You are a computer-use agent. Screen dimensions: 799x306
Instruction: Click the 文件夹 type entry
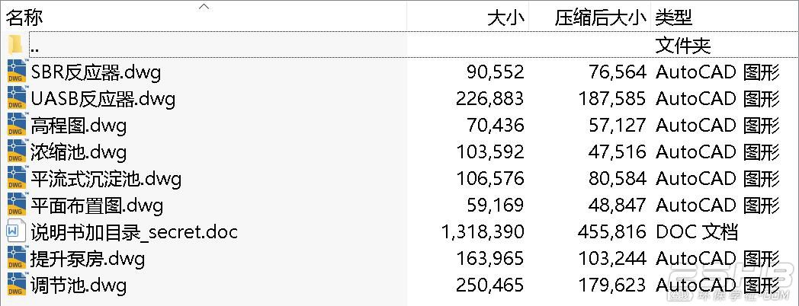(x=683, y=46)
